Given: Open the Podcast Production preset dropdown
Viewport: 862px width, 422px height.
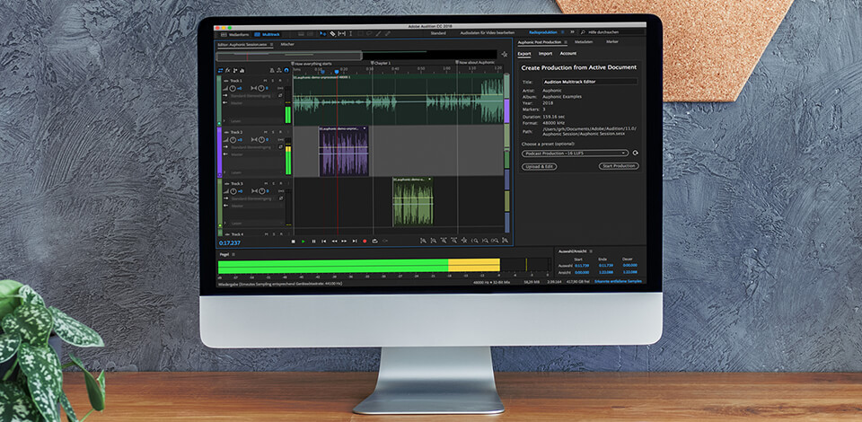Looking at the screenshot, I should pyautogui.click(x=575, y=153).
